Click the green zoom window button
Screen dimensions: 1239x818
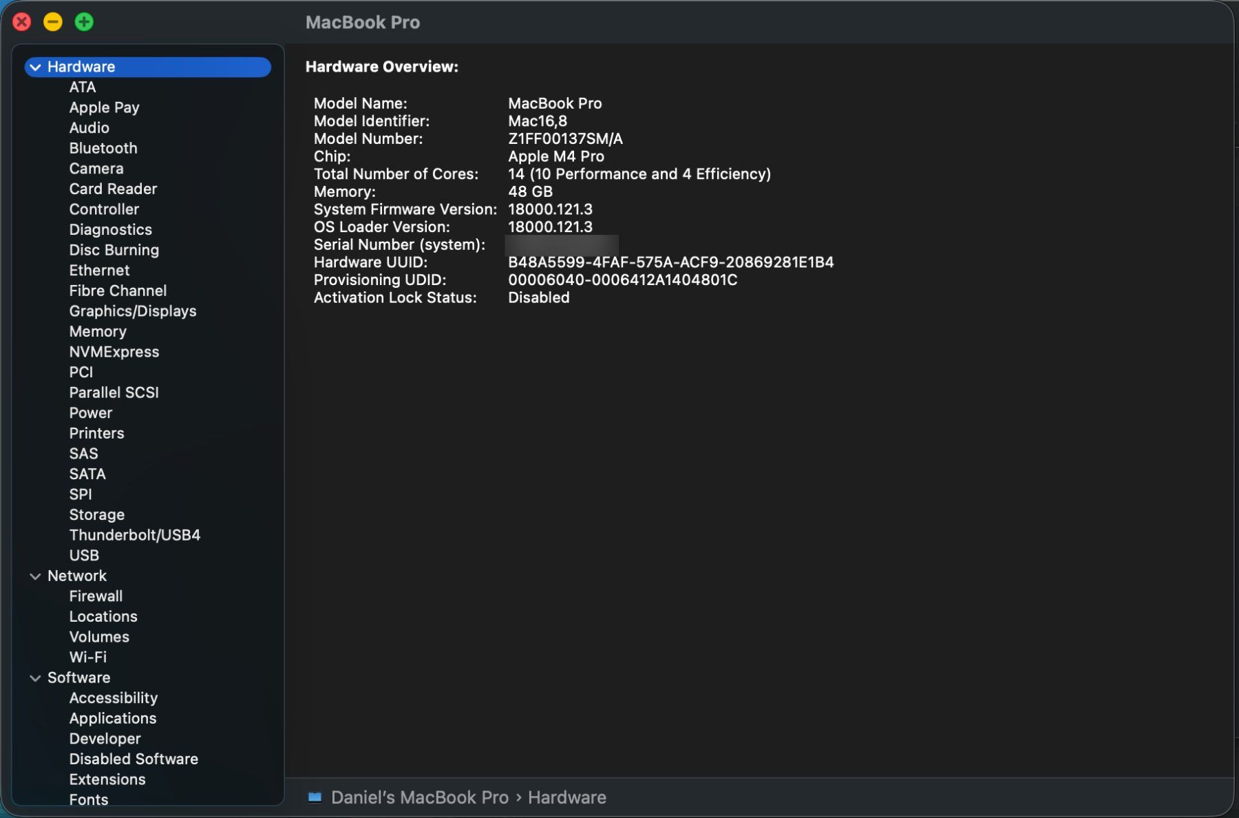point(84,22)
